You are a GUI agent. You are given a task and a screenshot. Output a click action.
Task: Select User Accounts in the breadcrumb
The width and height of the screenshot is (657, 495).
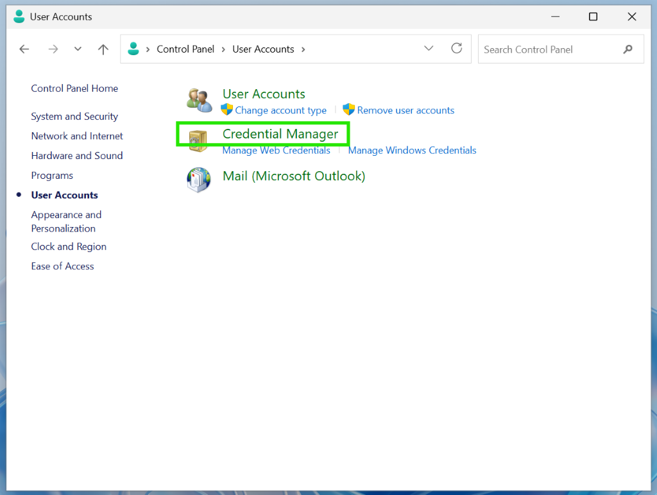(263, 49)
